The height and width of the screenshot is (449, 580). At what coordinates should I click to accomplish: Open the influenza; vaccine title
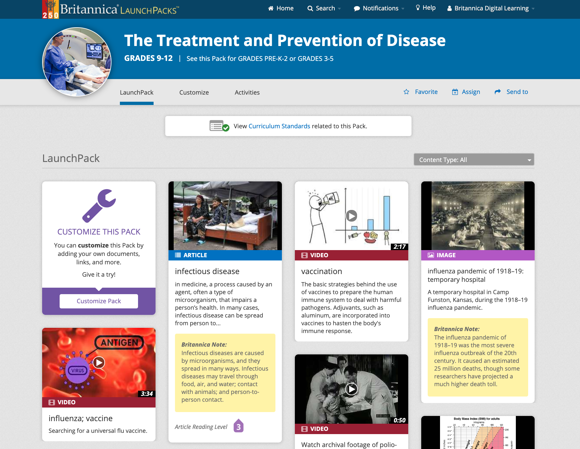pos(81,418)
